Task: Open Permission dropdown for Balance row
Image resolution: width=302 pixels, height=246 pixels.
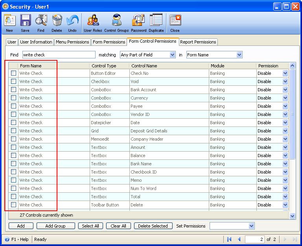Action: [x=285, y=156]
